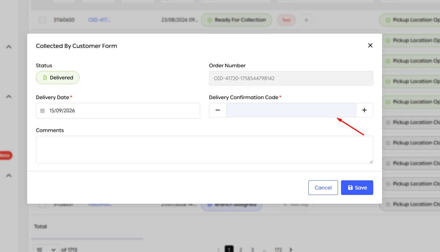The height and width of the screenshot is (252, 440).
Task: Go to page 1 in pagination
Action: tap(228, 249)
